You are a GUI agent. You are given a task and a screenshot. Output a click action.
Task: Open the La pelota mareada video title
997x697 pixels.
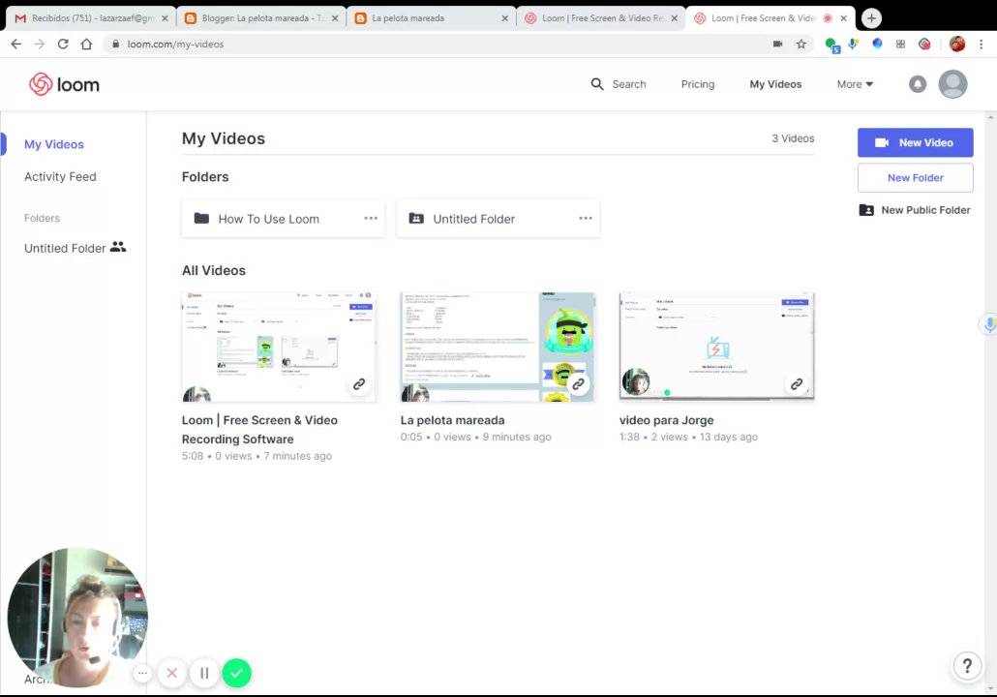pos(452,420)
